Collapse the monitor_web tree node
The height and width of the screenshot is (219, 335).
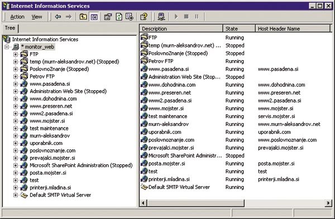pyautogui.click(x=7, y=47)
